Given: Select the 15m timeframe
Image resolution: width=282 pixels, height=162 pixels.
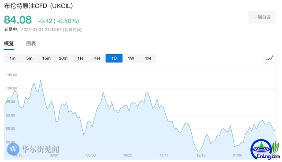Looking at the screenshot, I should click(46, 59).
